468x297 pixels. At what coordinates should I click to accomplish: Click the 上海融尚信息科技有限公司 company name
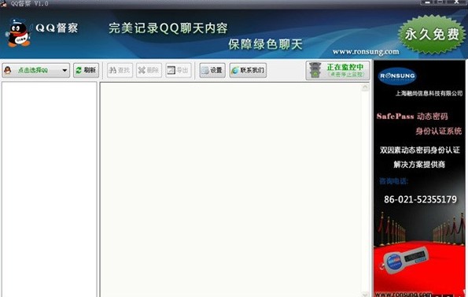pyautogui.click(x=429, y=94)
